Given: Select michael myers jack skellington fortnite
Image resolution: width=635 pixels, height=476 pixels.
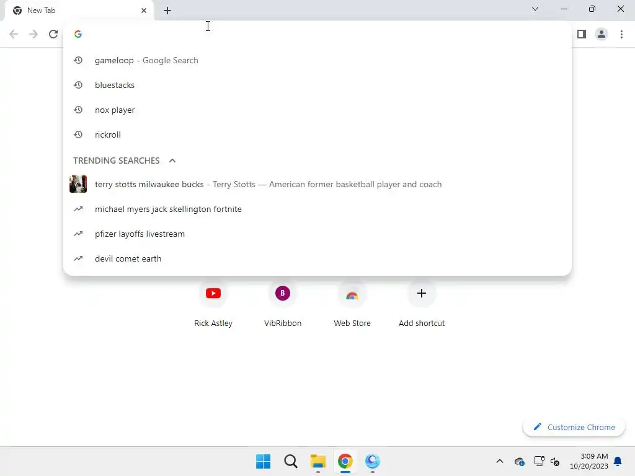Looking at the screenshot, I should click(x=317, y=209).
